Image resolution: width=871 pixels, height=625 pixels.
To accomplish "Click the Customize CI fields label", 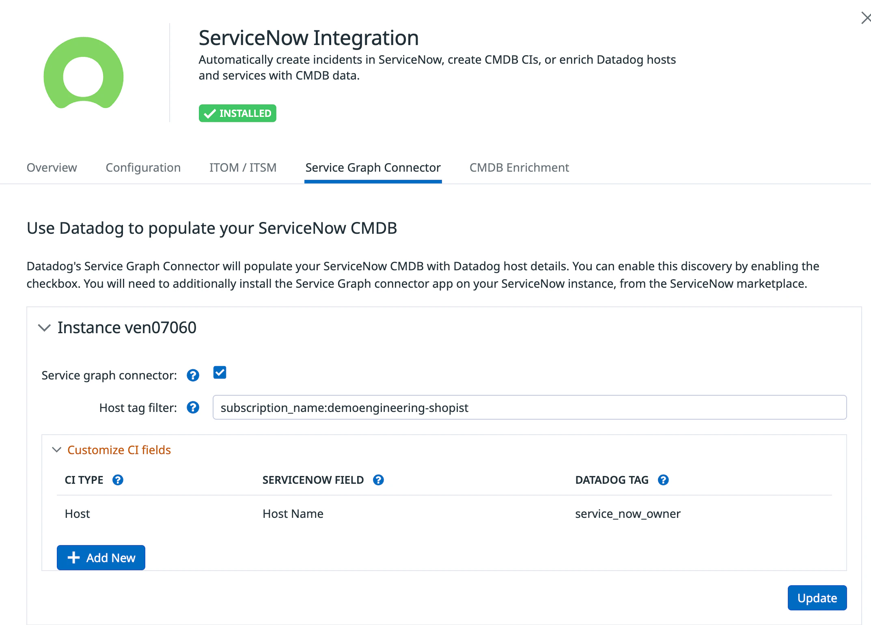I will pos(119,450).
